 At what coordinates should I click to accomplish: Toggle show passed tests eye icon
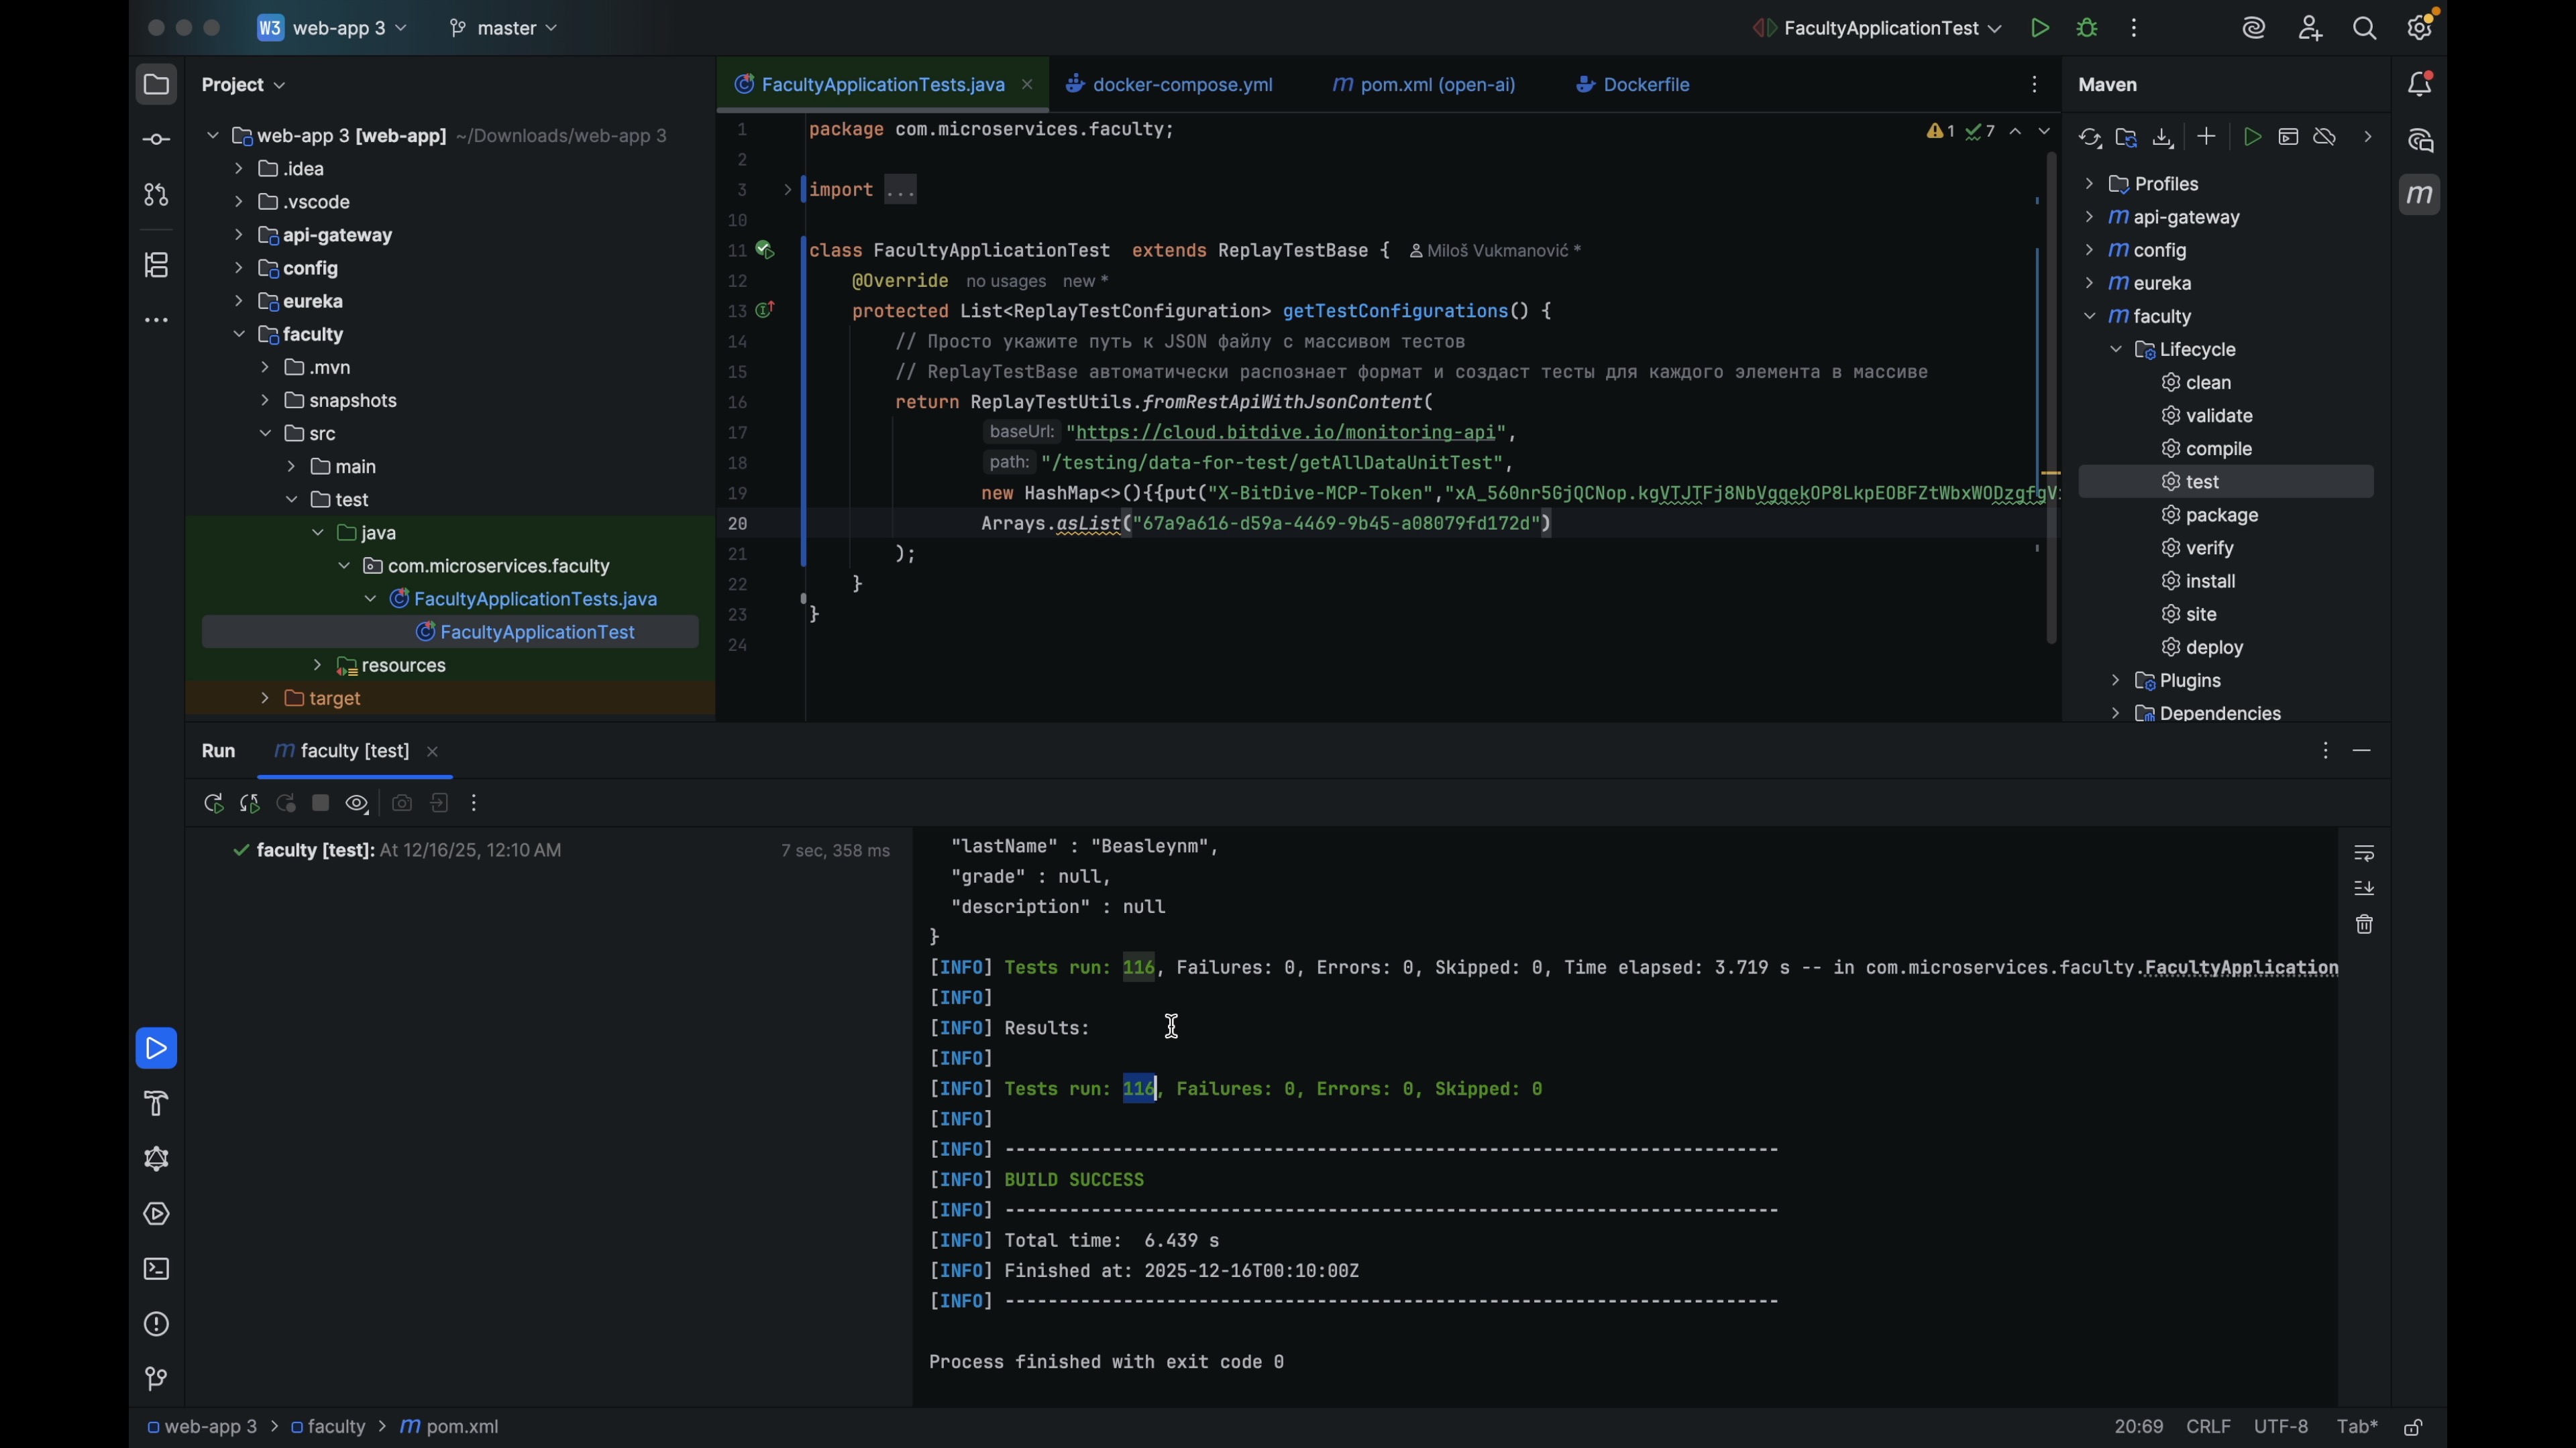pyautogui.click(x=357, y=804)
